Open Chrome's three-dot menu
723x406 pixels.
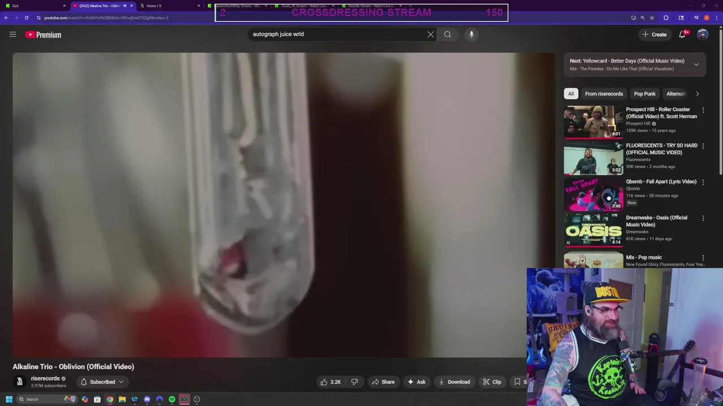click(x=716, y=17)
